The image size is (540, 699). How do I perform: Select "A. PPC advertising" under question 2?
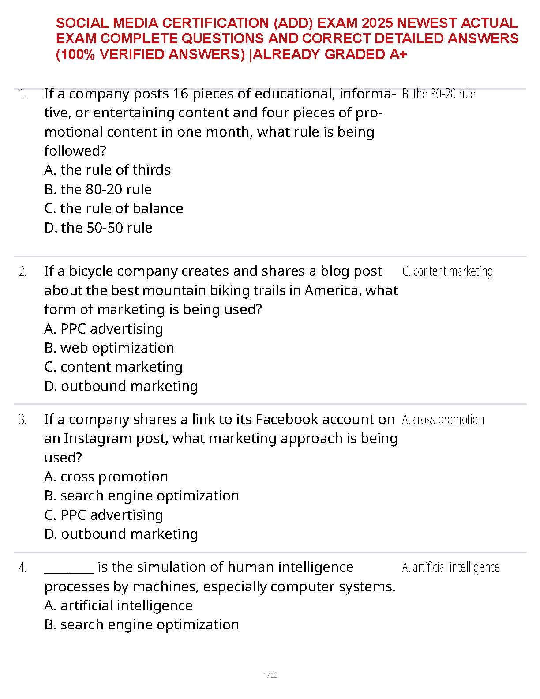point(104,329)
